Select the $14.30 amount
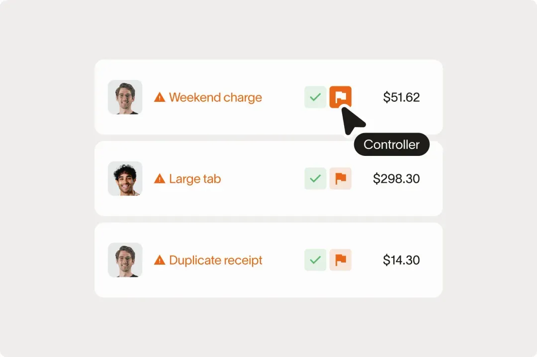 coord(401,260)
